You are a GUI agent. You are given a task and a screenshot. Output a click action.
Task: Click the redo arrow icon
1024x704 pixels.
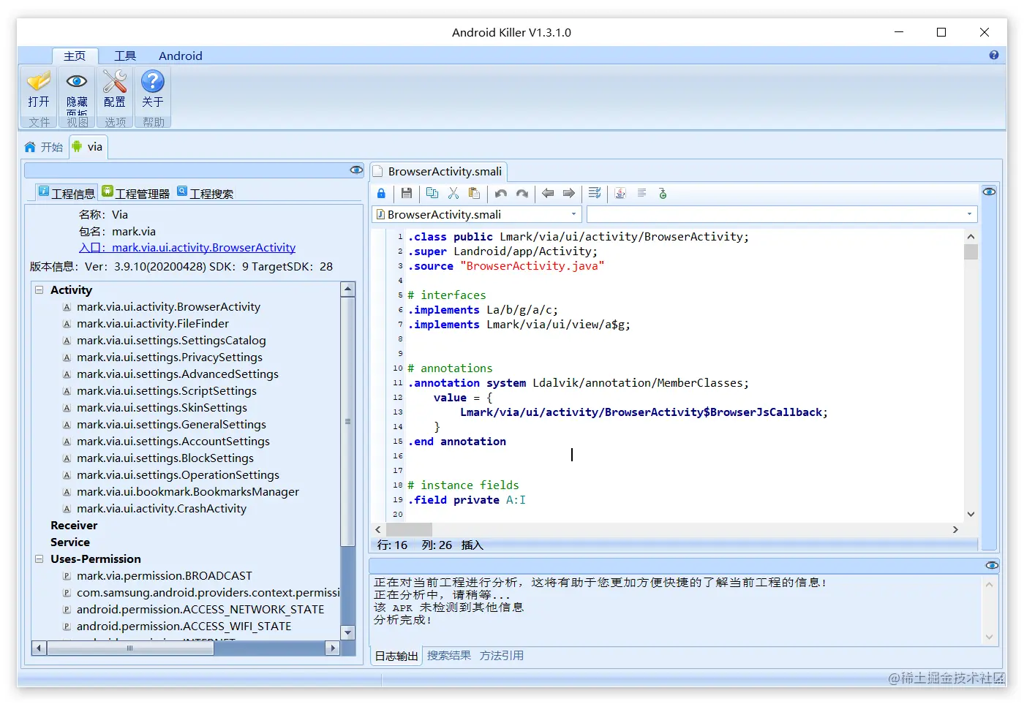click(x=522, y=194)
